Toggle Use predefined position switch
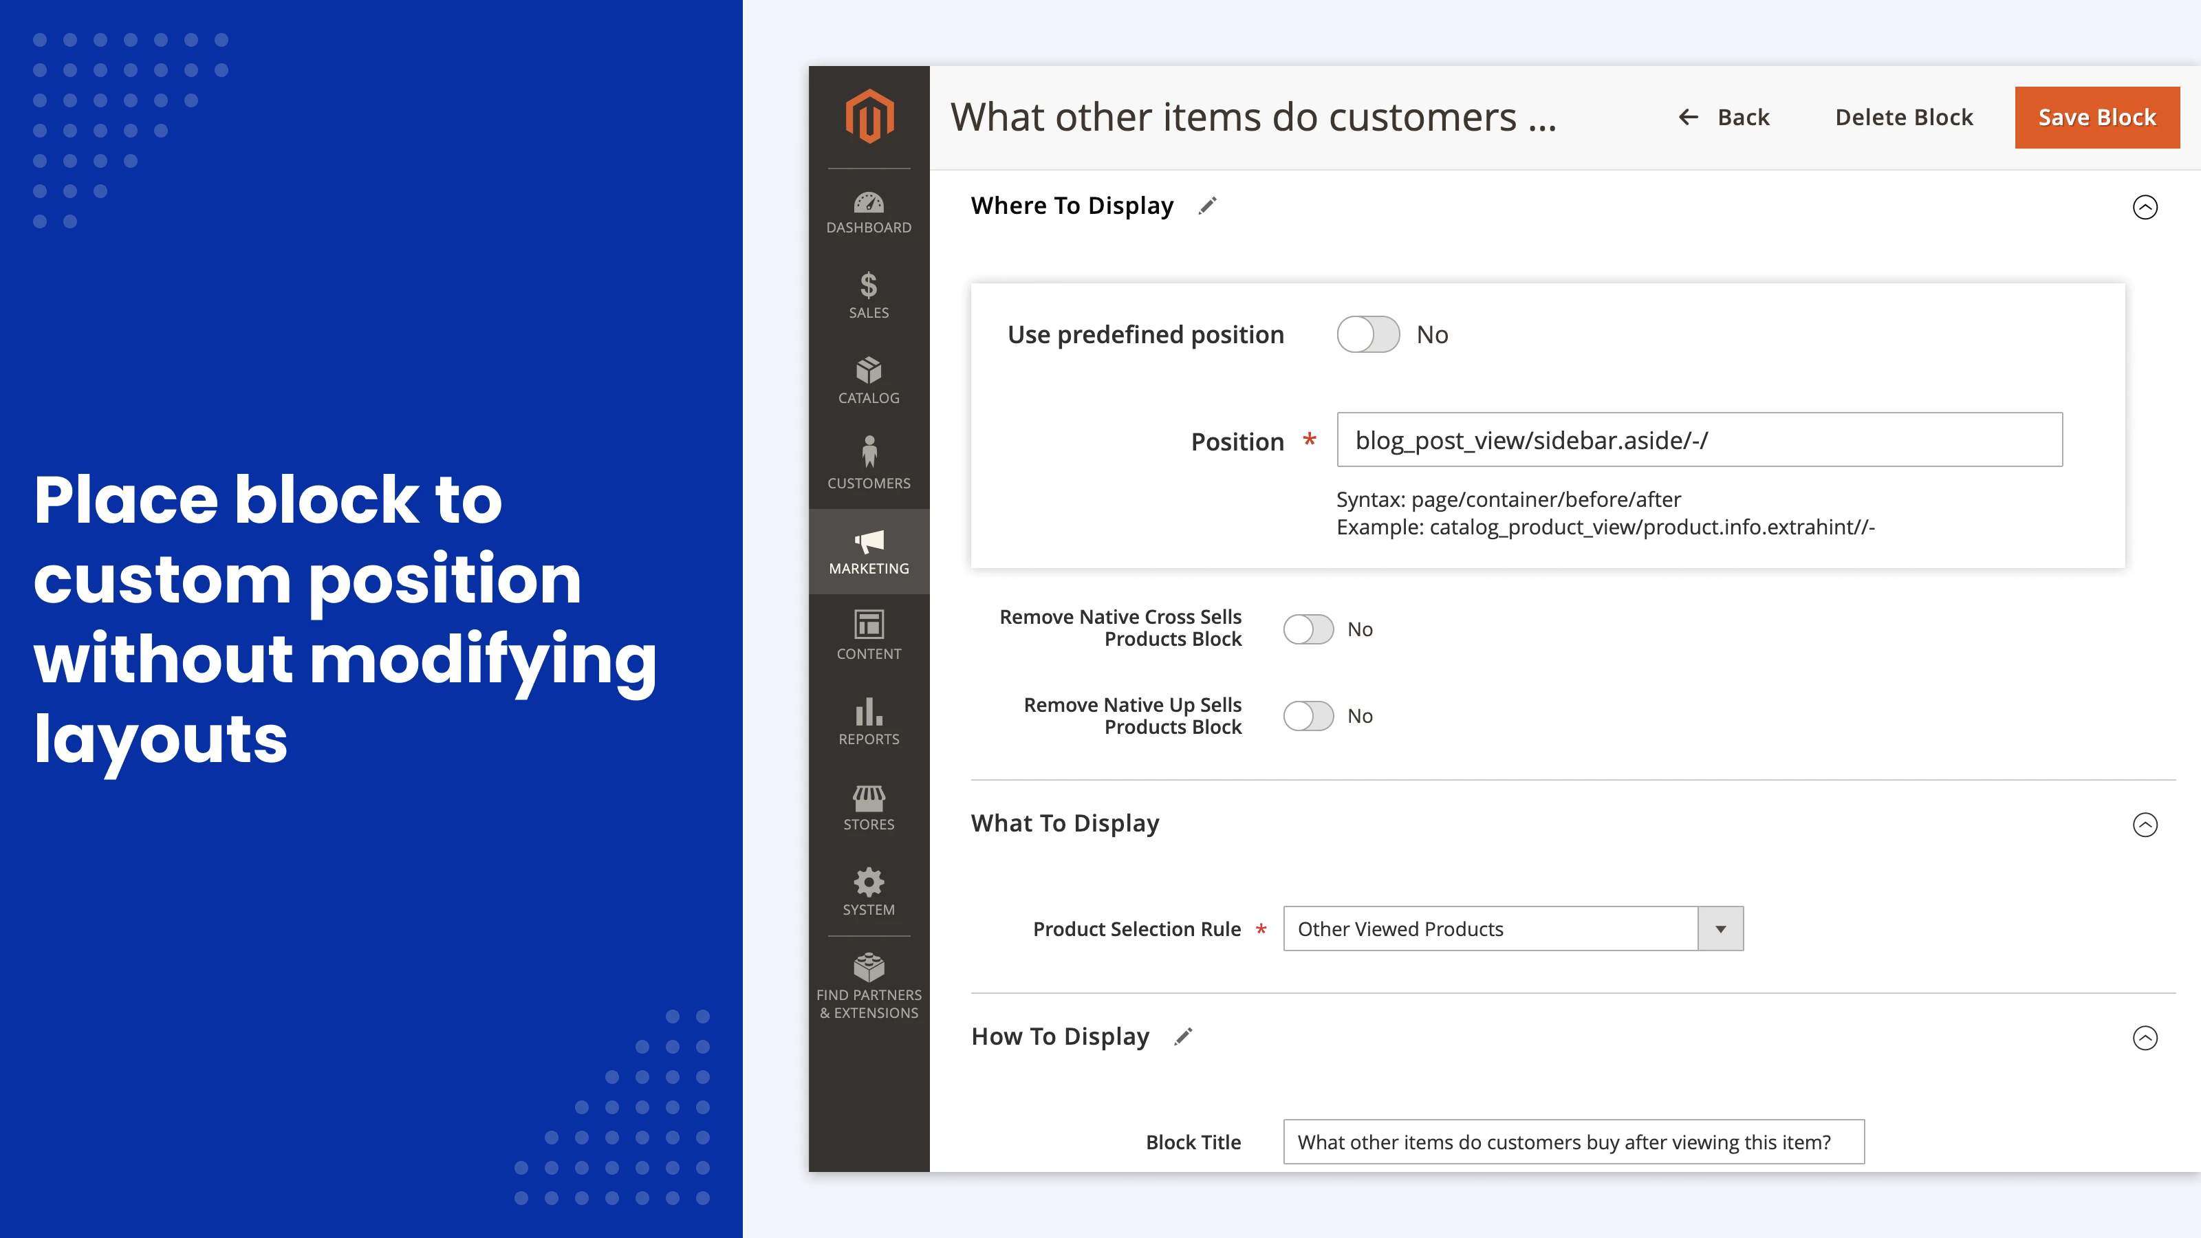Screen dimensions: 2201x1238 point(1368,334)
